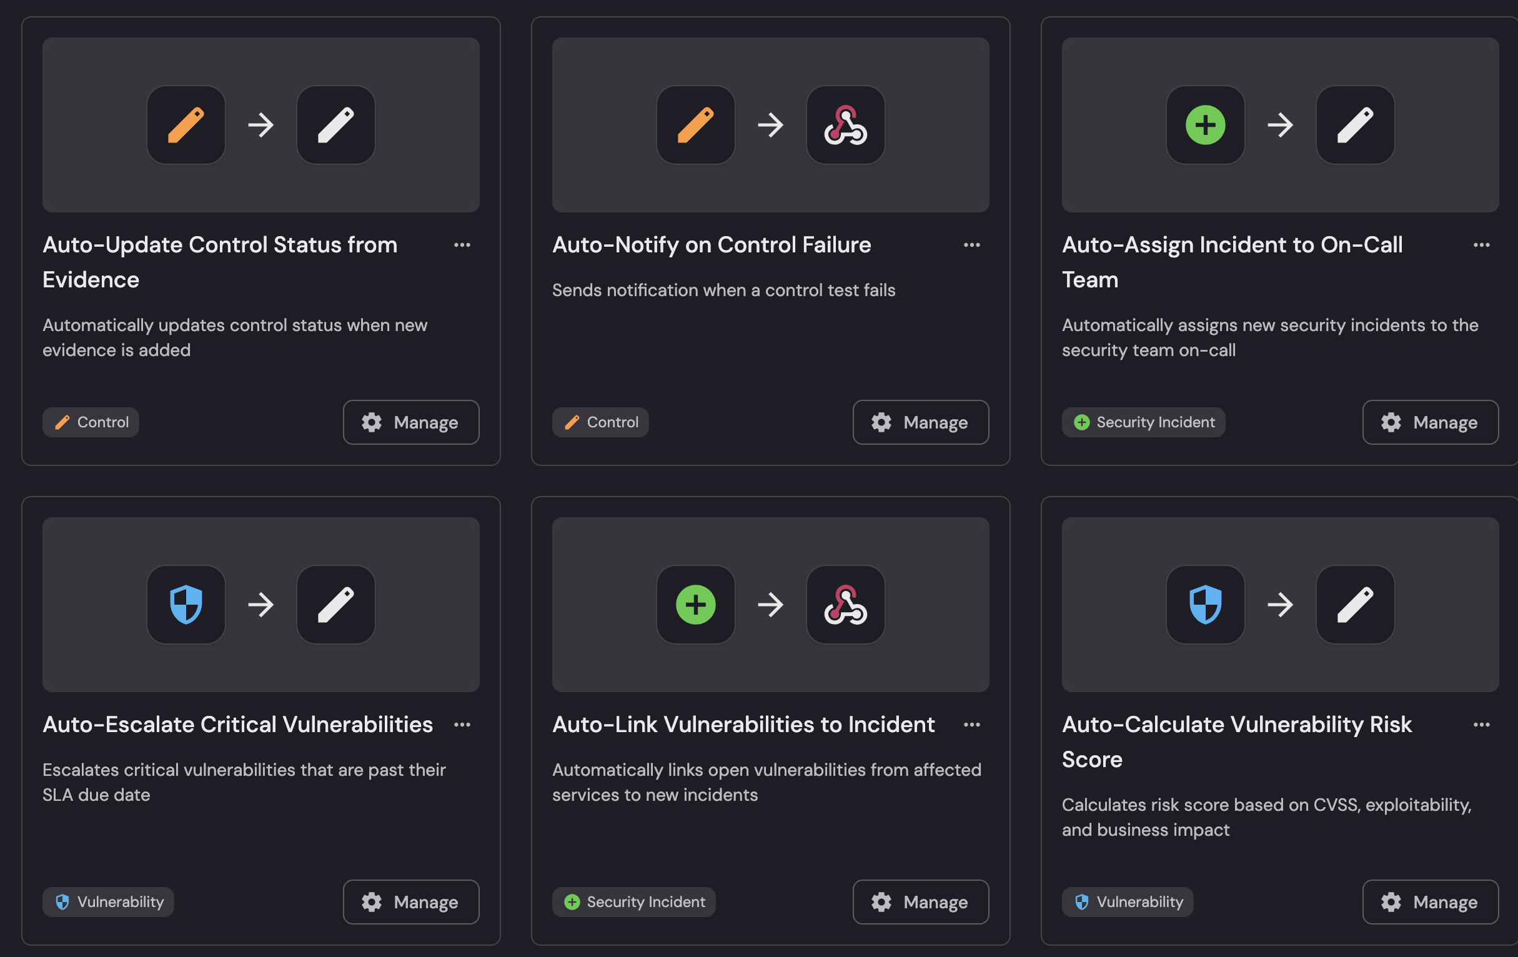Click the green plus icon on Auto-Link Vulnerabilities card
Screen dimensions: 1518x957
click(695, 604)
